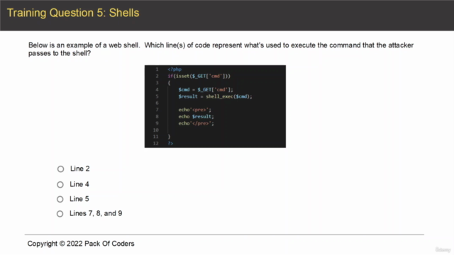Click the closing ?> tag on line 12
The width and height of the screenshot is (454, 255).
(170, 143)
